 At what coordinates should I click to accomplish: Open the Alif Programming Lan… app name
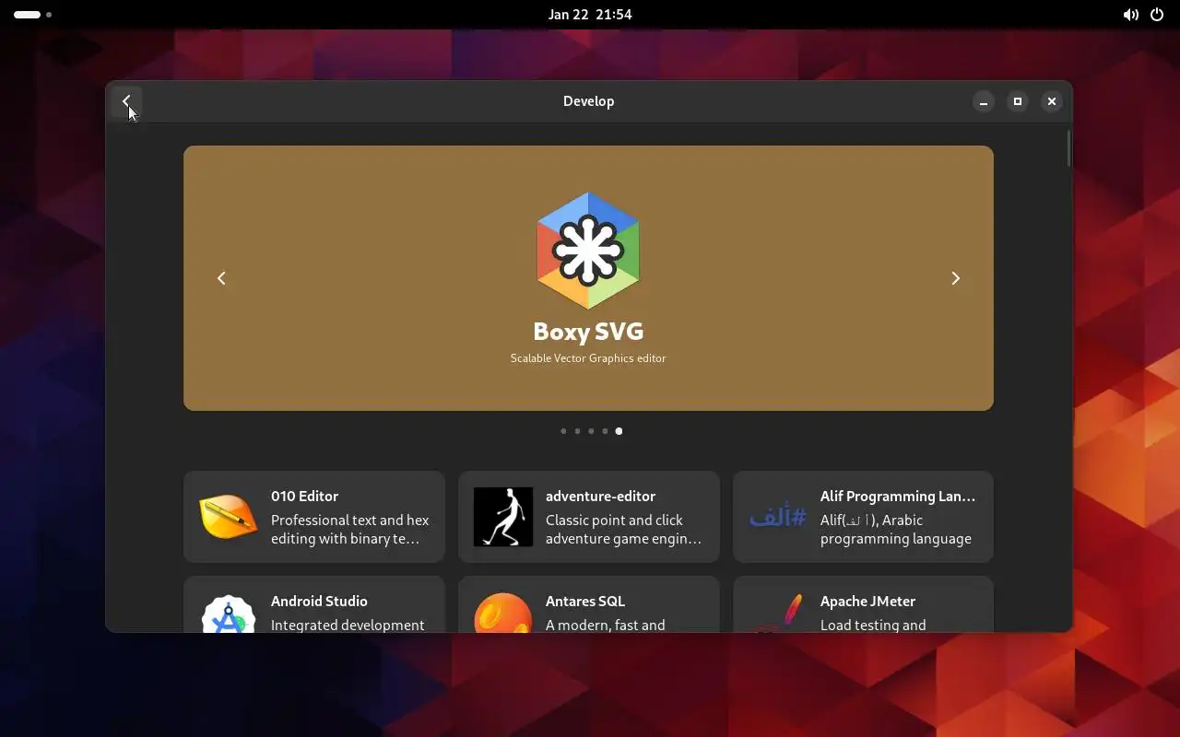[897, 496]
